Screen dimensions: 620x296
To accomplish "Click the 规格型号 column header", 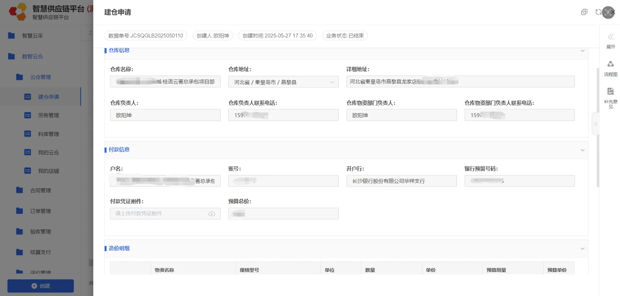I will (249, 270).
